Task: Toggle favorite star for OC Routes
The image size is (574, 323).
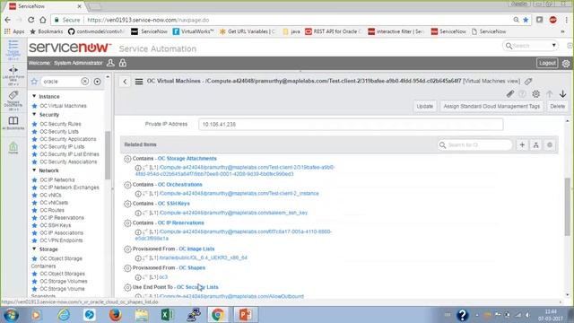Action: tap(35, 210)
